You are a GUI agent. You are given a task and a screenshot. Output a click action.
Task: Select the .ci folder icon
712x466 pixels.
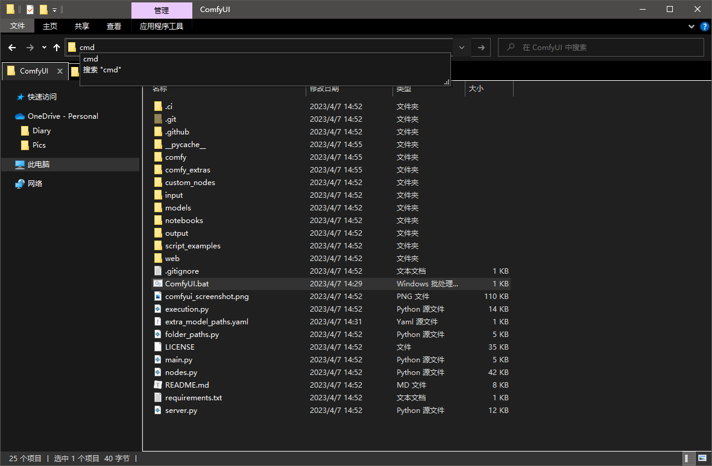tap(157, 106)
